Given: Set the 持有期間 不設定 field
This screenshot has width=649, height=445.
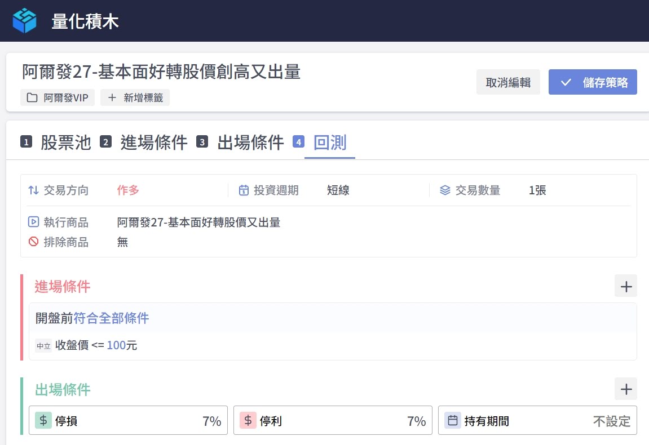Looking at the screenshot, I should click(x=611, y=421).
